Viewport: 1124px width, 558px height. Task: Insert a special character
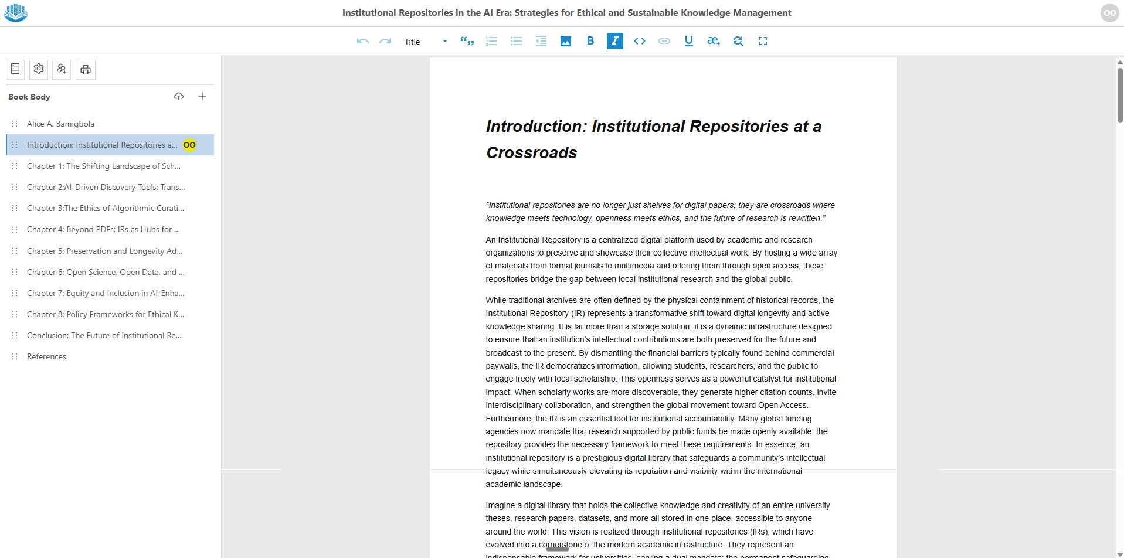point(713,41)
